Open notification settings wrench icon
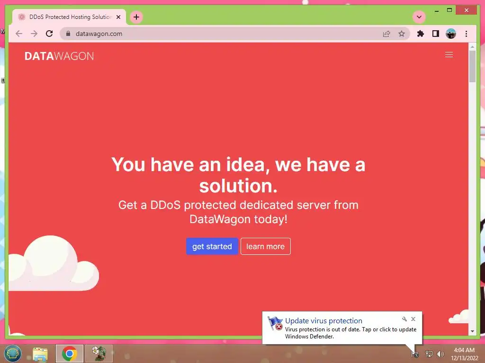The width and height of the screenshot is (485, 363). 404,319
